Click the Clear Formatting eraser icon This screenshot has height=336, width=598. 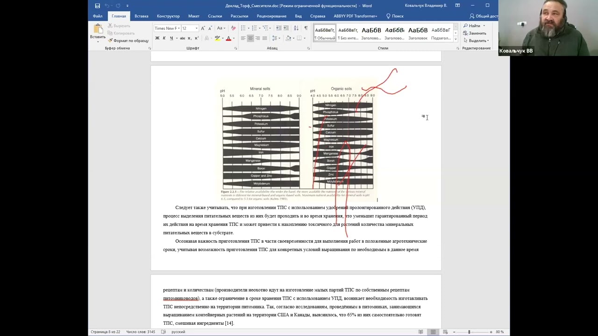(233, 28)
